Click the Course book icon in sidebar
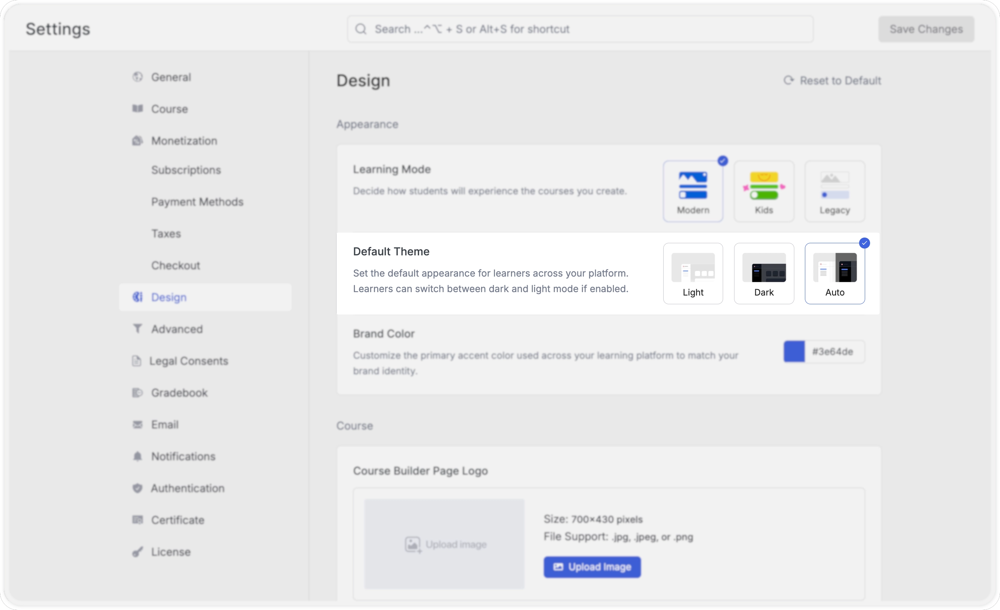This screenshot has width=1000, height=610. coord(137,108)
